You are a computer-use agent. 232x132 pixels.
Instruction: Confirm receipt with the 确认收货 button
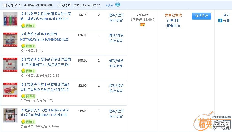[201, 16]
